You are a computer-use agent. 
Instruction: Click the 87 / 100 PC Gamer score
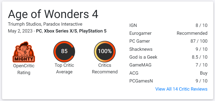(x=199, y=41)
